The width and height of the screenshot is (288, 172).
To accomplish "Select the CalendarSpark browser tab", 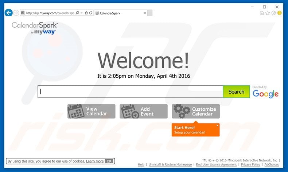I will pyautogui.click(x=121, y=13).
